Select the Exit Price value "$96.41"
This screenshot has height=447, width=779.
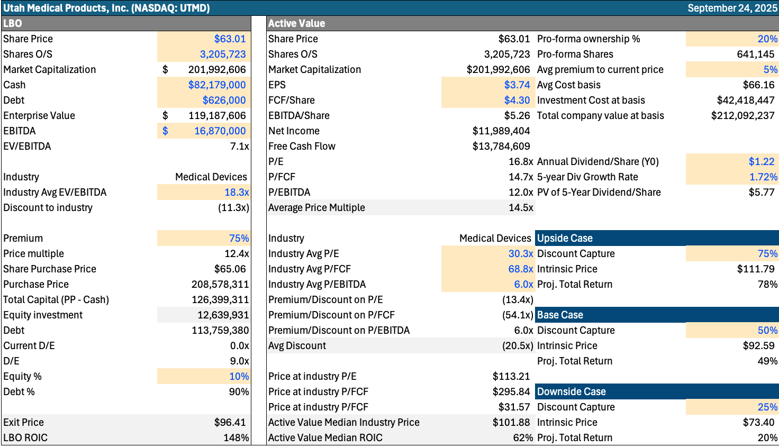(230, 422)
